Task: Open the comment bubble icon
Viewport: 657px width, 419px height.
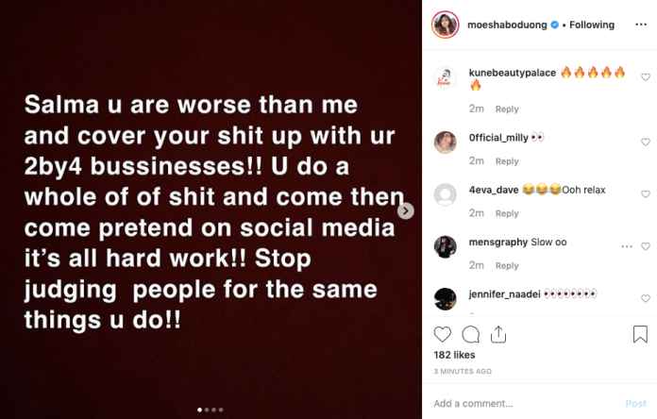Action: [x=470, y=334]
